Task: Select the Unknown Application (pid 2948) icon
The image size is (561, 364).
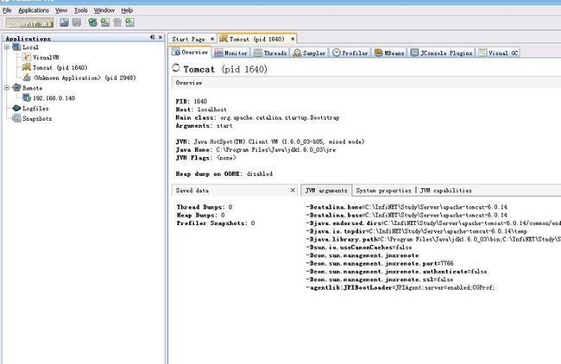Action: 27,78
